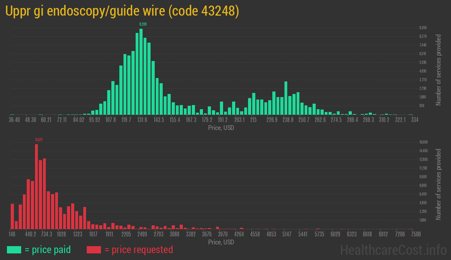This screenshot has height=260, width=451.
Task: Click 'Price, USD' label under the green chart
Action: click(x=221, y=128)
